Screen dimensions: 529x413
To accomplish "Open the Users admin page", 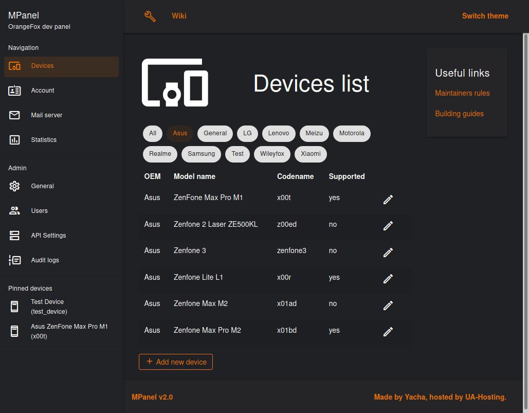I will [x=61, y=210].
